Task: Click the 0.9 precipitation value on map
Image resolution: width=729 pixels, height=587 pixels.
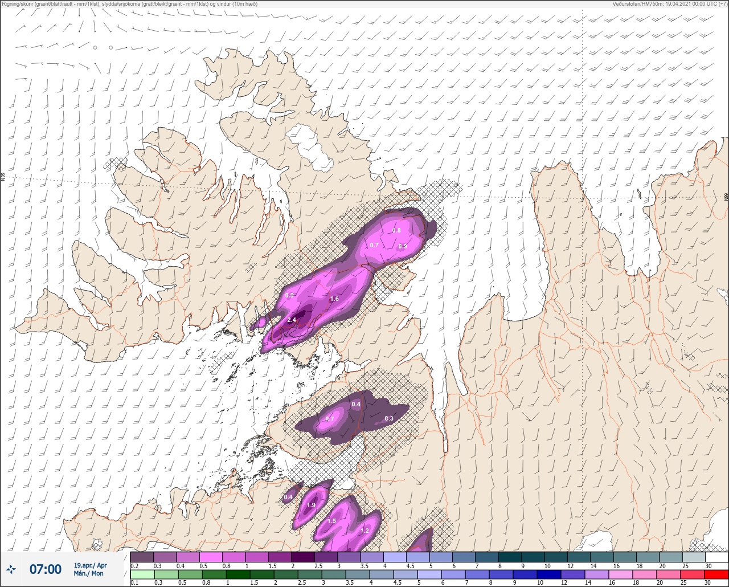Action: click(x=289, y=295)
